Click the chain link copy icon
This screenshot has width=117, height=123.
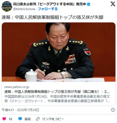(38, 119)
